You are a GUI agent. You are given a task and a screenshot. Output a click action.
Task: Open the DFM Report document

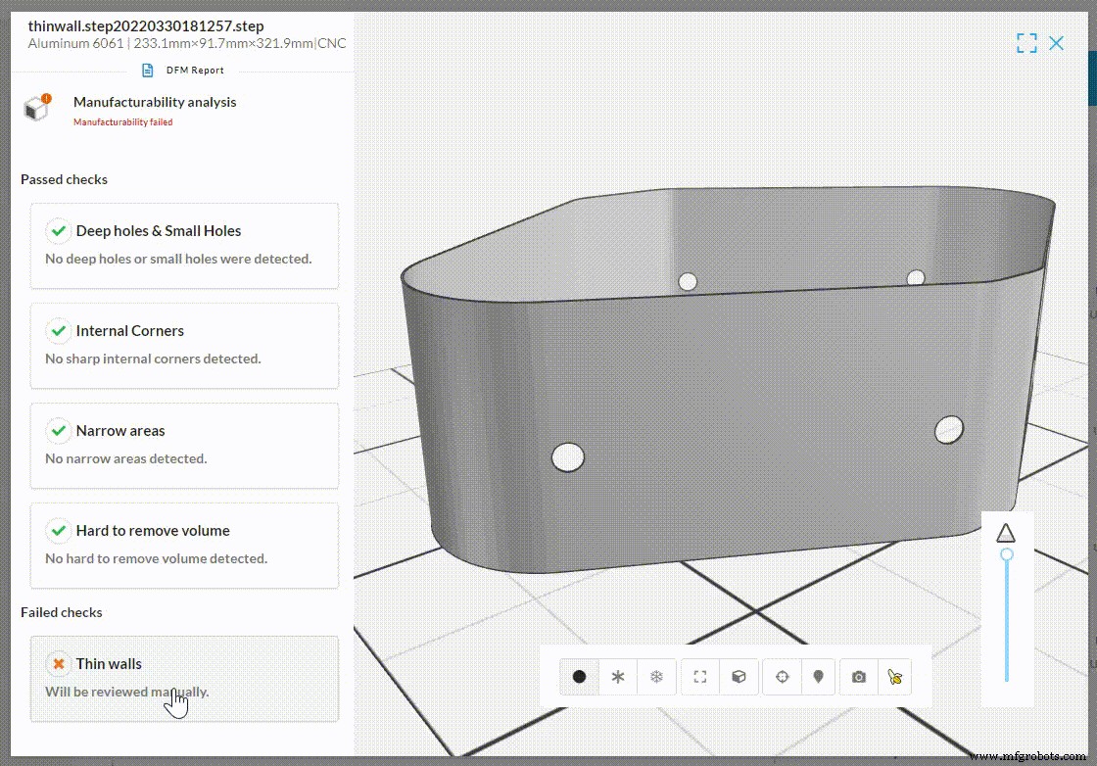coord(182,70)
